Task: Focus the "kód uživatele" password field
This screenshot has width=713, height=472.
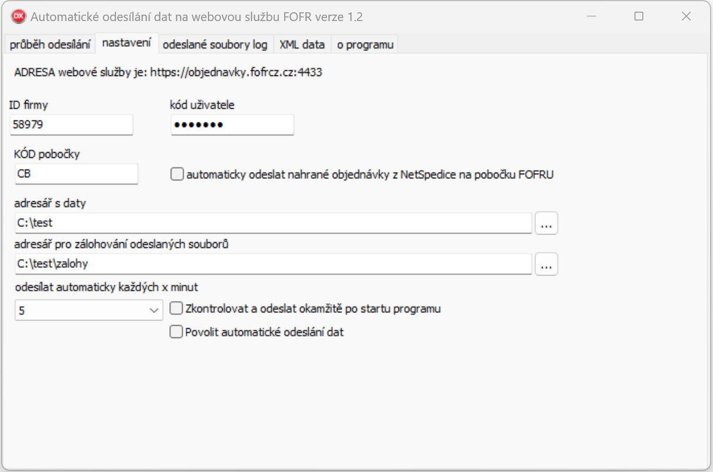Action: [x=232, y=125]
